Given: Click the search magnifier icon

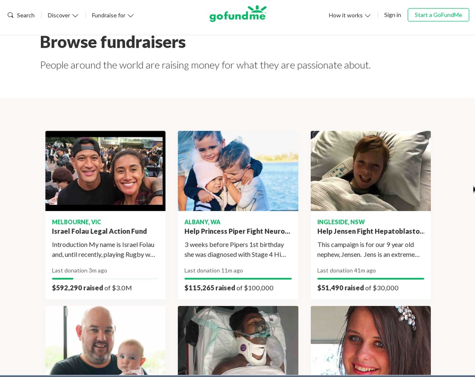Looking at the screenshot, I should [10, 15].
